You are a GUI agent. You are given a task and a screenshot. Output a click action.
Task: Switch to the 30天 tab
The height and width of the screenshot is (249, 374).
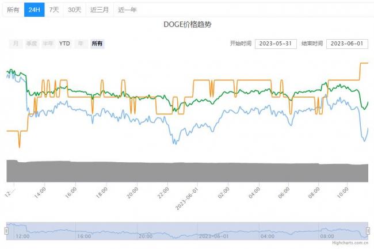pyautogui.click(x=74, y=10)
